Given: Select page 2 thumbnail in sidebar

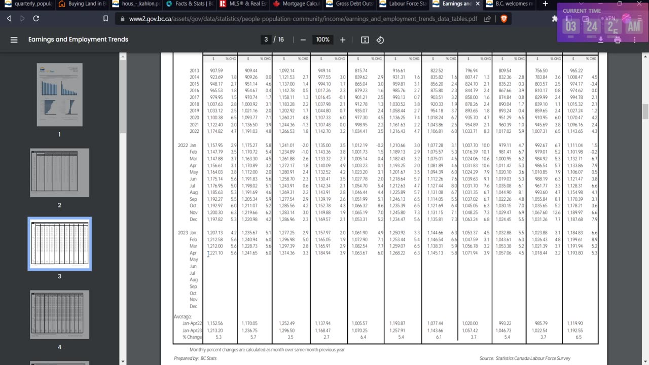Looking at the screenshot, I should [x=59, y=173].
